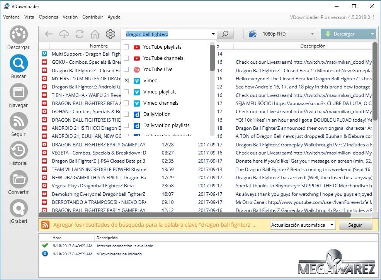381x280 pixels.
Task: Click the green Descargar button
Action: (345, 34)
